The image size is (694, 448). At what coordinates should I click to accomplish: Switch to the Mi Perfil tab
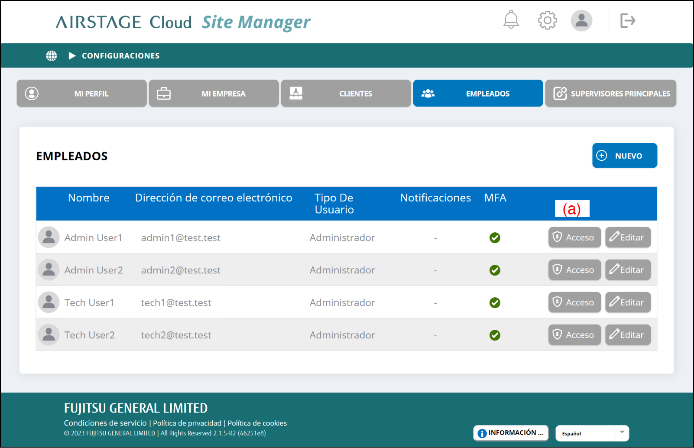coord(82,94)
